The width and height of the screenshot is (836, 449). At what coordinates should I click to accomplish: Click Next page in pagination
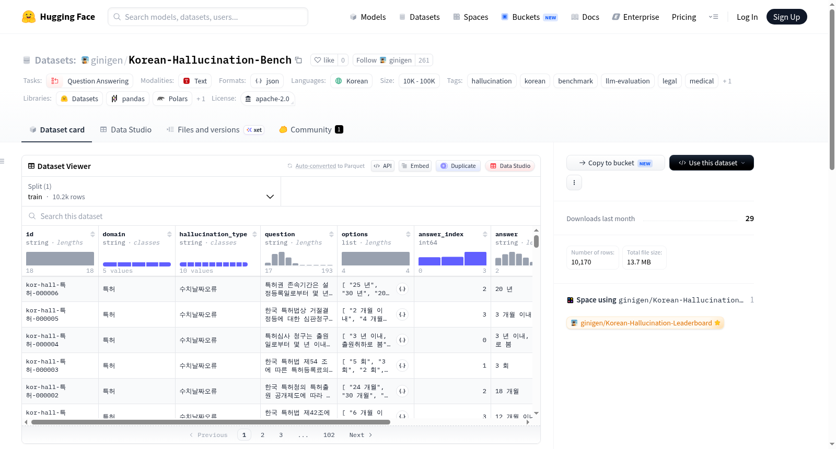pos(361,435)
